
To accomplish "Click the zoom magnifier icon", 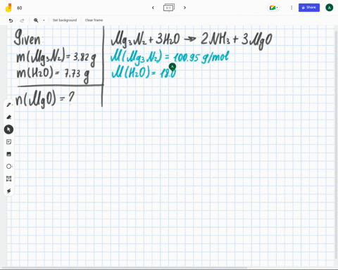I will (36, 20).
